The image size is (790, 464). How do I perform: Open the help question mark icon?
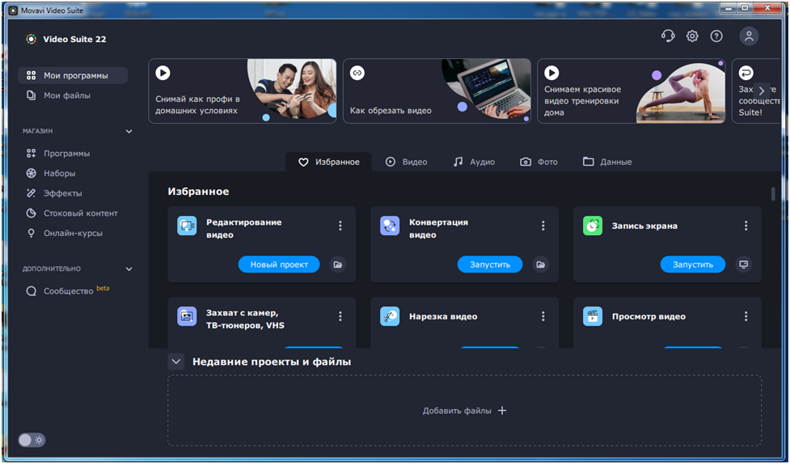(716, 36)
